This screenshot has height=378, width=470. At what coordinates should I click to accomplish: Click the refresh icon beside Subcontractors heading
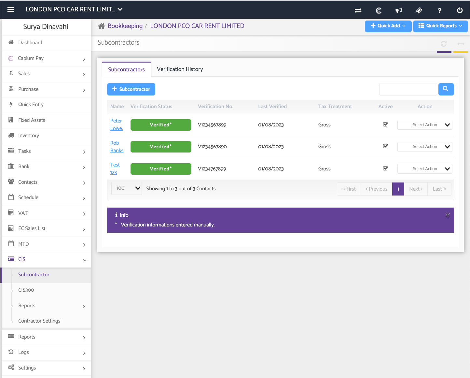click(444, 44)
